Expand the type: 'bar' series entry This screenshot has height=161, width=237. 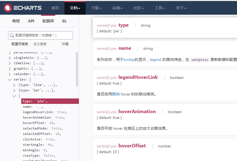tap(14, 90)
